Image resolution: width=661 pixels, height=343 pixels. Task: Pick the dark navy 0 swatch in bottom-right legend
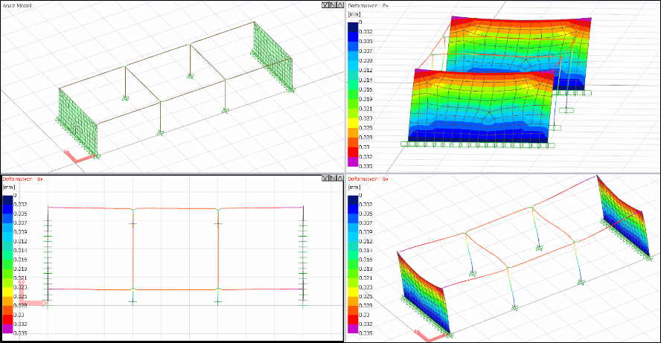pos(354,196)
